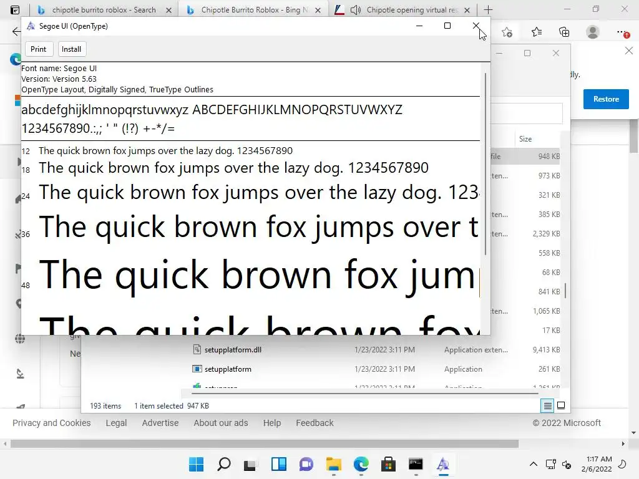The image size is (639, 479).
Task: Open the muted volume tray icon
Action: (x=567, y=464)
